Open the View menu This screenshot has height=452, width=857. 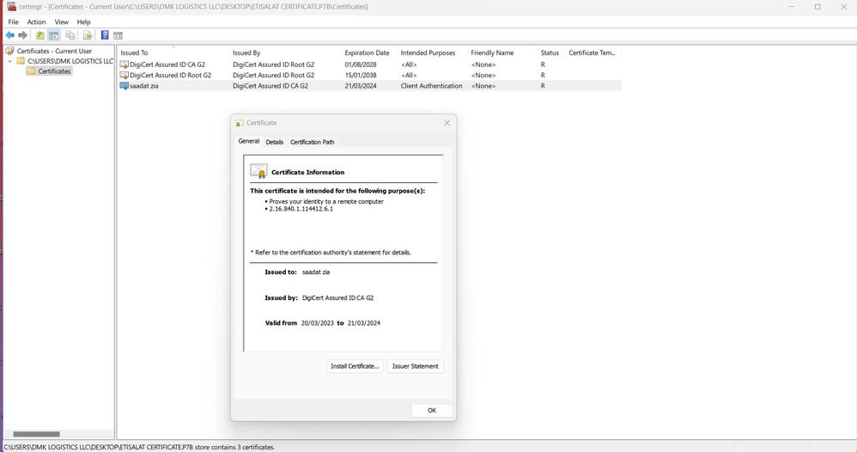[x=61, y=21]
